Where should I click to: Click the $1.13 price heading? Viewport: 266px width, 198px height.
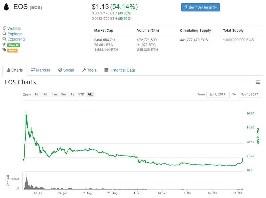pos(100,7)
